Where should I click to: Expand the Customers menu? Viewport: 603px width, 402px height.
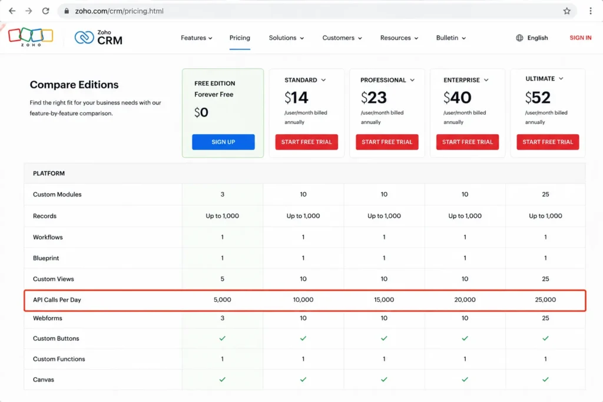click(342, 38)
